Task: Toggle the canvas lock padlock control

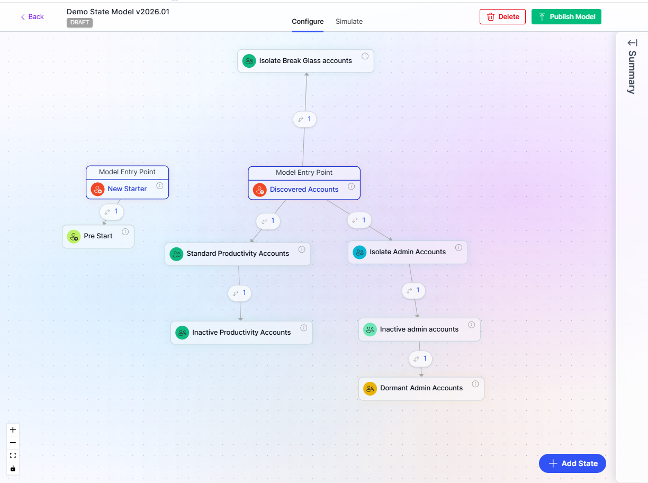Action: pyautogui.click(x=13, y=469)
